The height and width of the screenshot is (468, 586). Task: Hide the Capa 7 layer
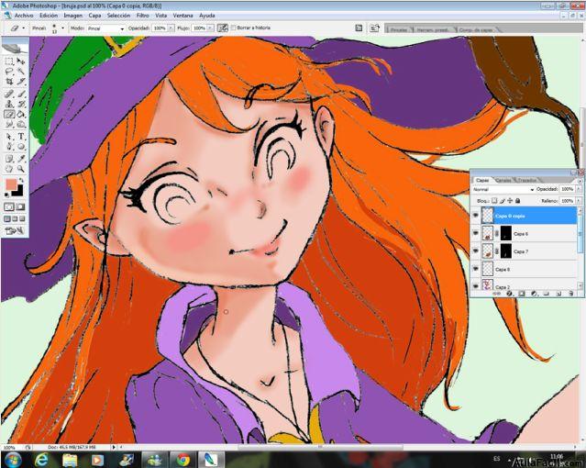pyautogui.click(x=475, y=251)
